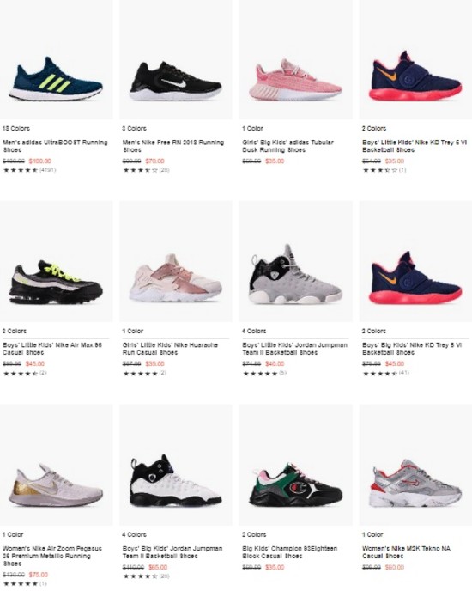472x591 pixels.
Task: Open Women's Nike M2K Tekno NA link
Action: tap(406, 552)
